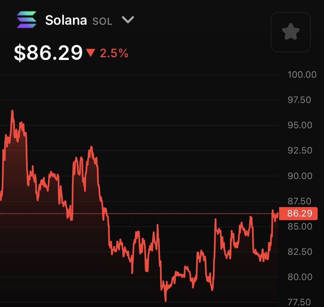324x307 pixels.
Task: Click the large $86.29 price heading
Action: [x=48, y=52]
